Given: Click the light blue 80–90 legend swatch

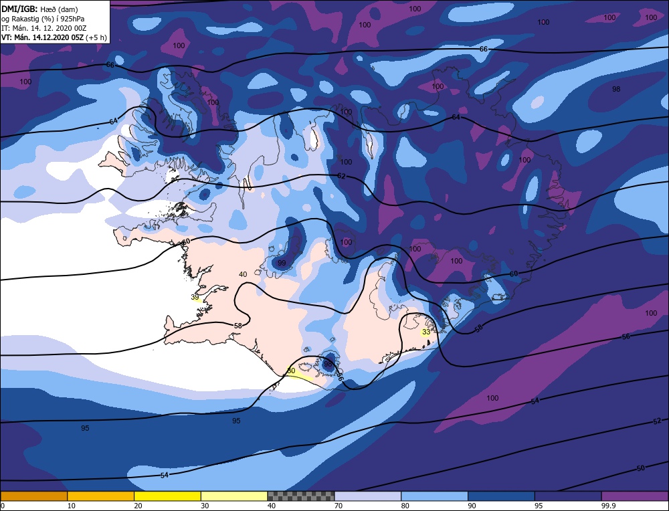Looking at the screenshot, I should (x=434, y=496).
